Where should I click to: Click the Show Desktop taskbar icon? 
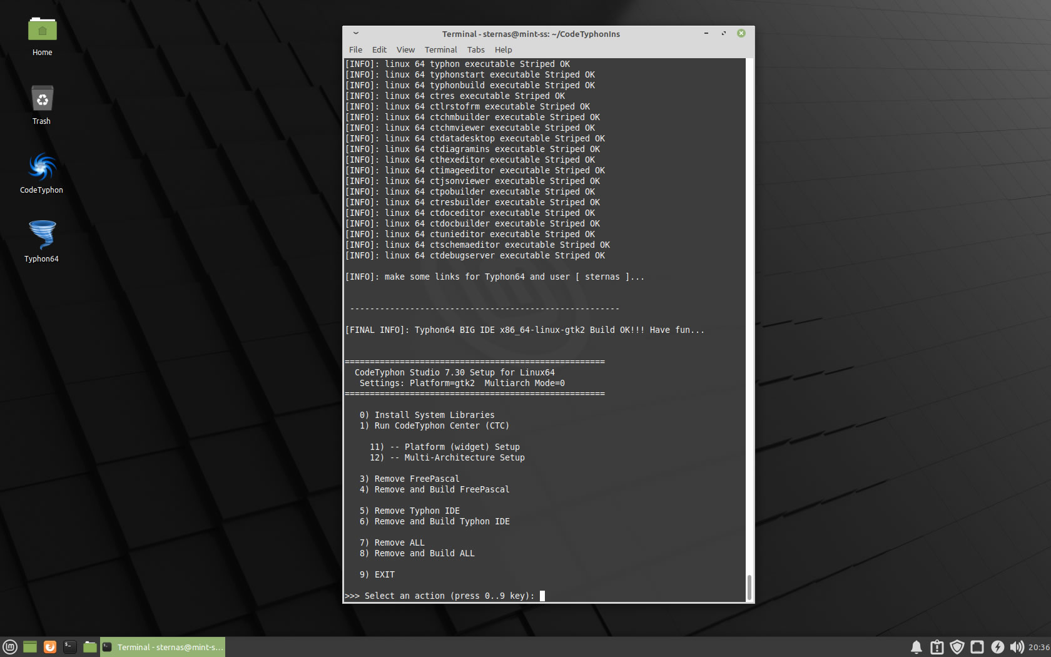point(30,647)
